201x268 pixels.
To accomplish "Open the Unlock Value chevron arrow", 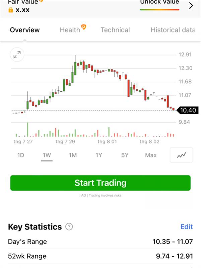I will [191, 6].
